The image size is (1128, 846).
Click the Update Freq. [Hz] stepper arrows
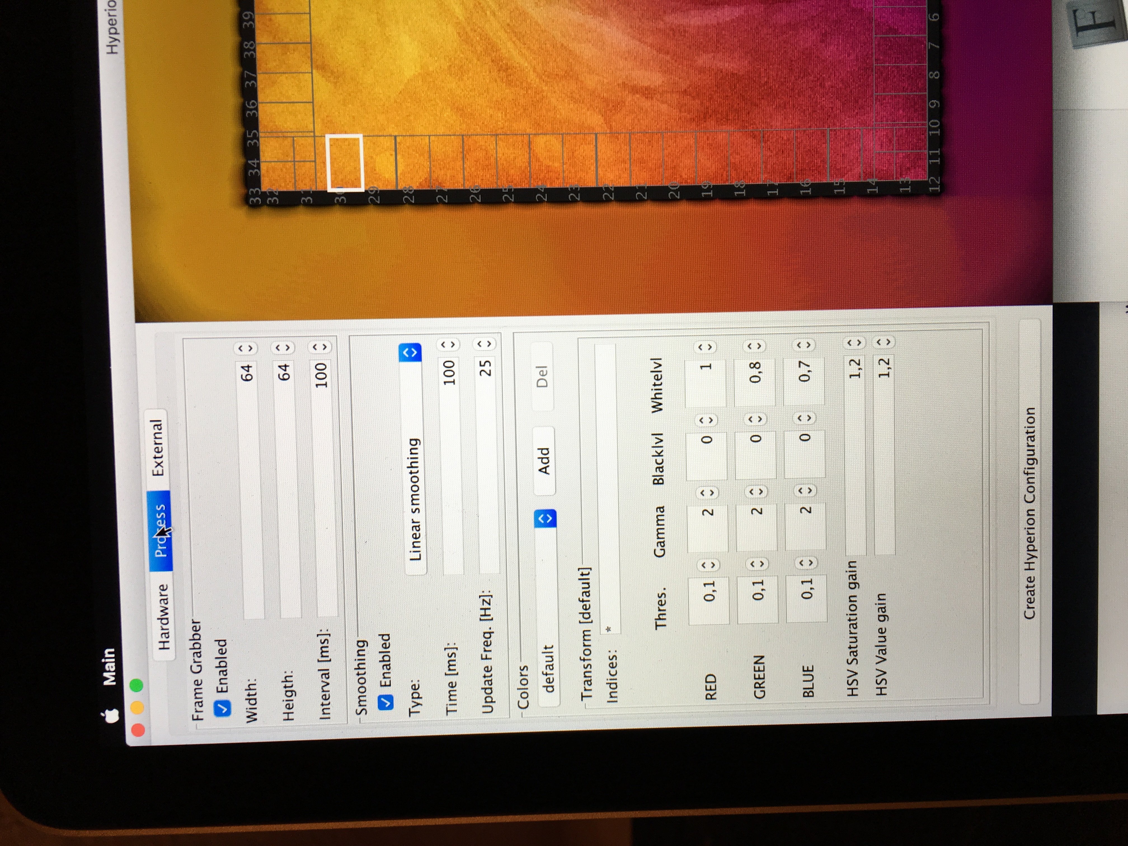(485, 344)
